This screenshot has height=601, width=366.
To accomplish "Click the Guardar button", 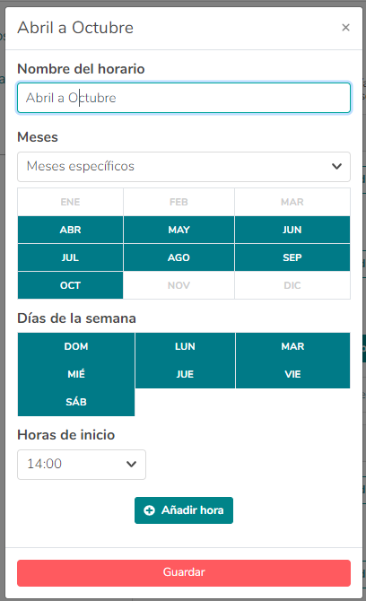I will [184, 573].
